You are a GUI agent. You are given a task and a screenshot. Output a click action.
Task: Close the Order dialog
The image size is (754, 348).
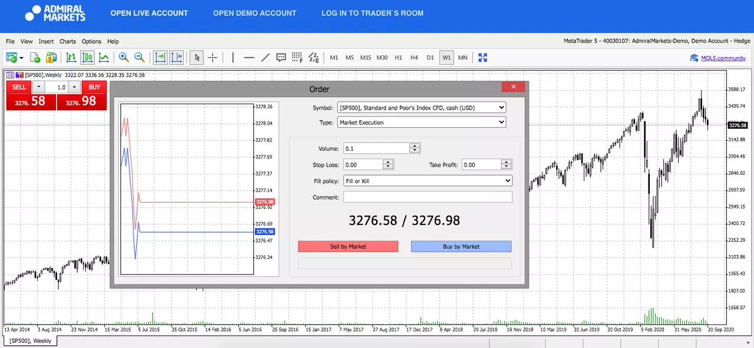(x=513, y=87)
